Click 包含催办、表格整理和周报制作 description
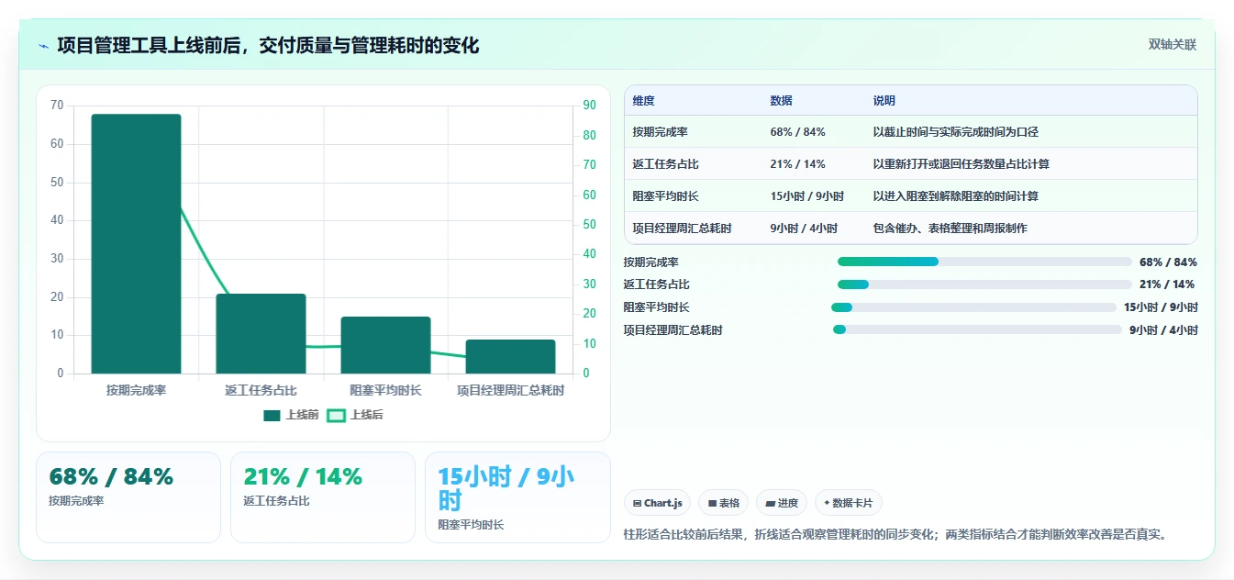This screenshot has width=1234, height=580. [x=950, y=229]
